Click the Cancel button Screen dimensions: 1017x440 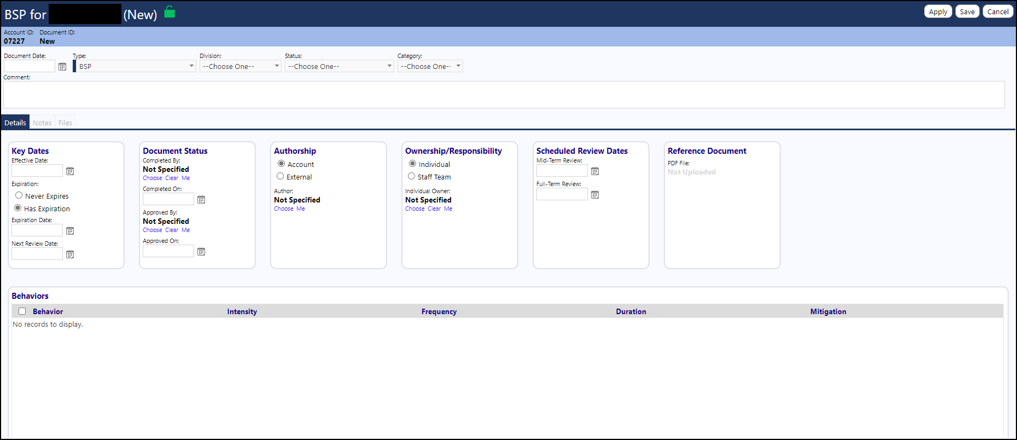coord(998,11)
